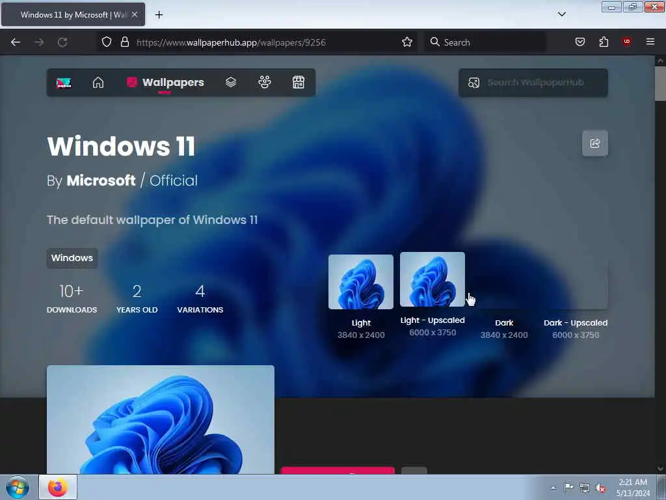
Task: Switch to the Windows 11 browser tab
Action: coord(73,14)
